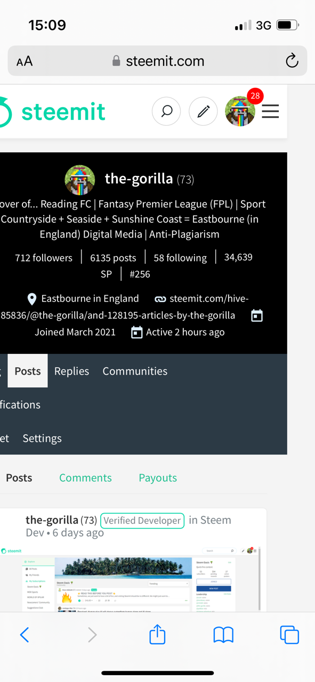This screenshot has height=682, width=315.
Task: Switch to the Communities tab
Action: click(x=135, y=371)
